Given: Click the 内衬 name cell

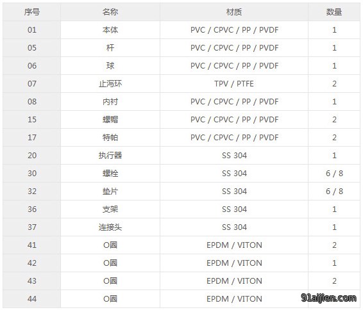Looking at the screenshot, I should coord(110,102).
